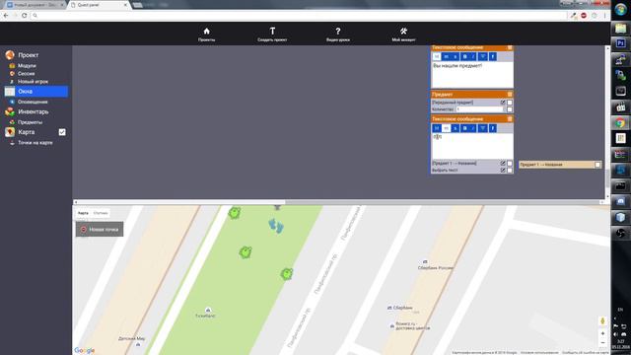The width and height of the screenshot is (631, 355).
Task: Select Проект in the sidebar
Action: tap(29, 55)
